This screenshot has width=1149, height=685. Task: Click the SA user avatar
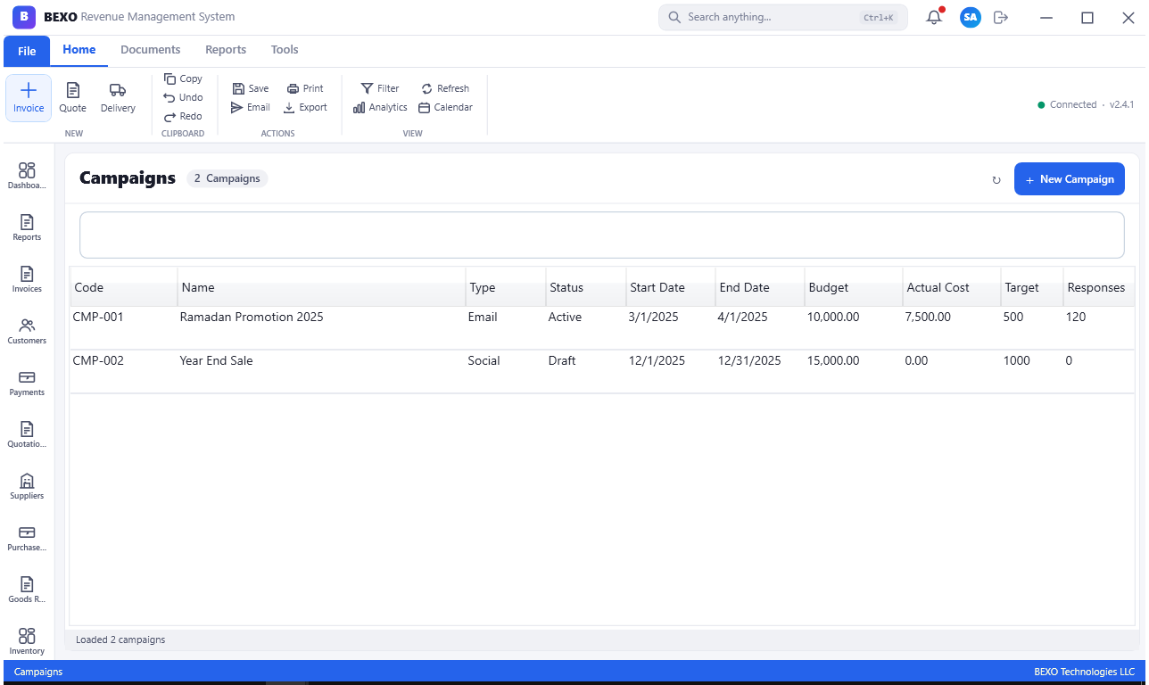pyautogui.click(x=971, y=17)
